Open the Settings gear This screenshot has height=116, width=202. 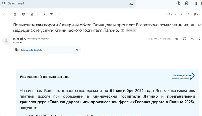click(187, 3)
